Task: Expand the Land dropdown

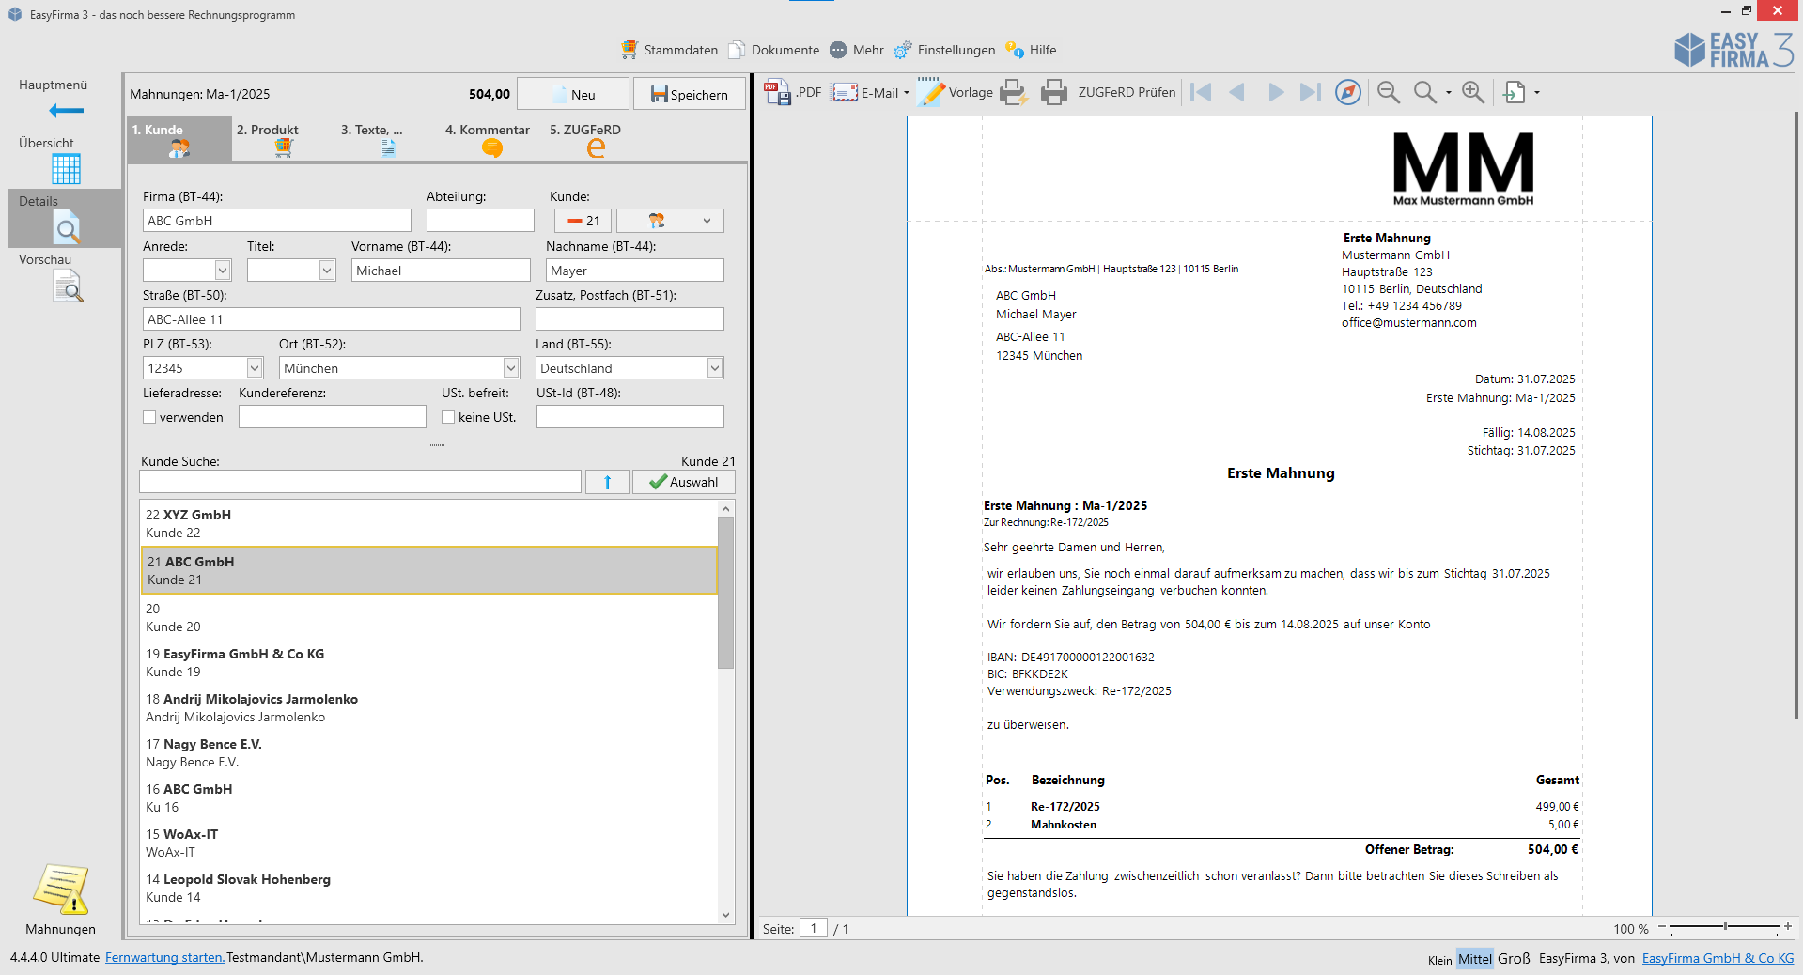Action: pos(715,368)
